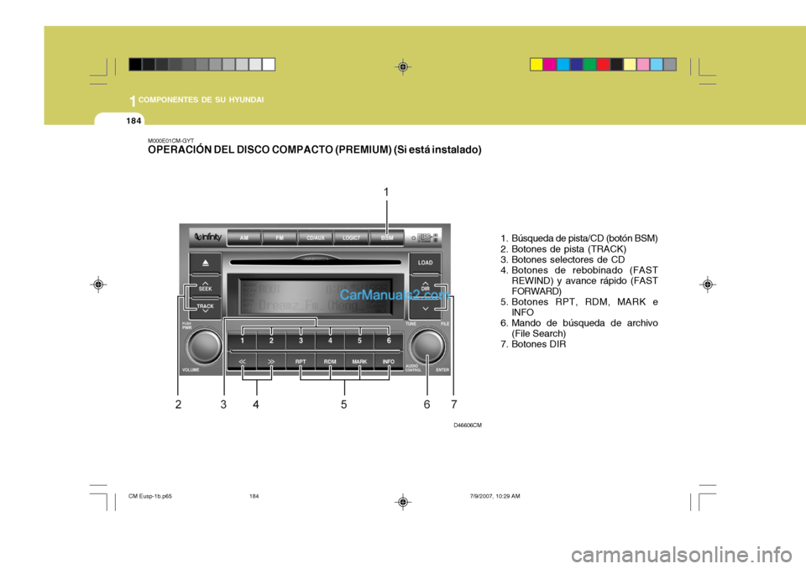Click the item '6. Mando de búsqueda de archivo'
This screenshot has height=569, width=806.
579,328
